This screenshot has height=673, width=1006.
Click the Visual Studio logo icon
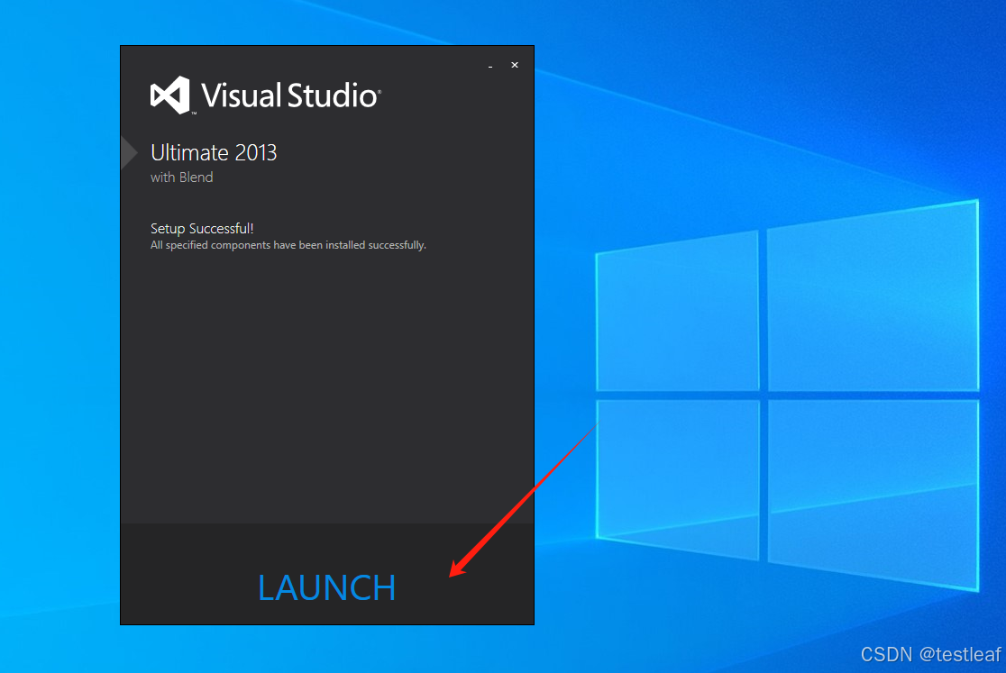point(170,95)
